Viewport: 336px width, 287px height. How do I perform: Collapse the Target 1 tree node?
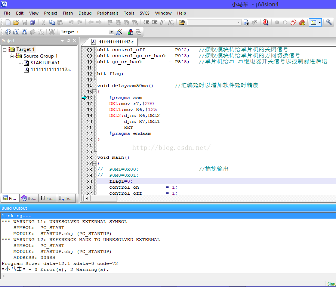point(4,50)
